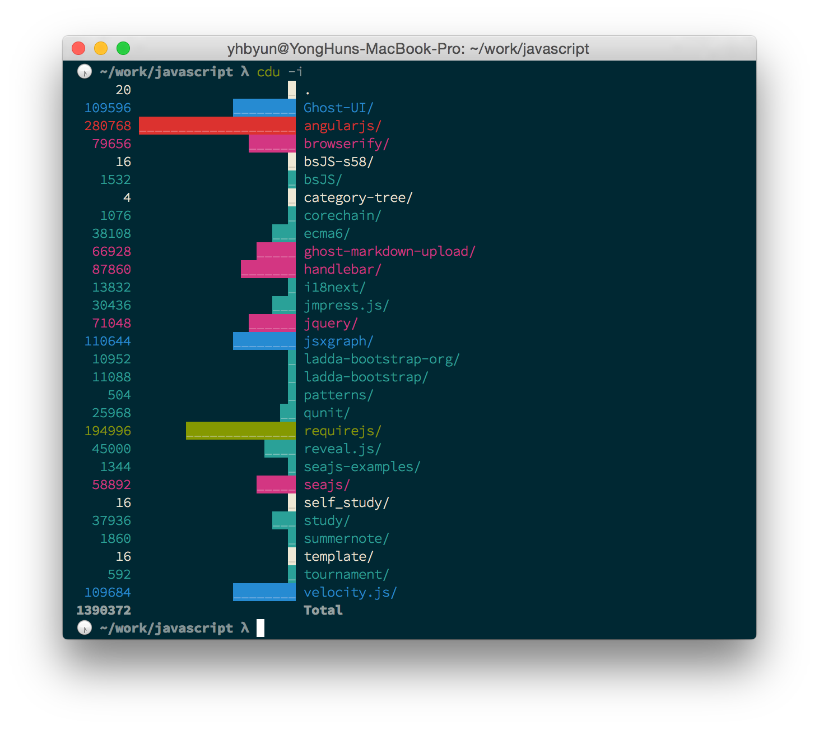This screenshot has height=729, width=819.
Task: Click the bold 'Total' label
Action: (x=323, y=610)
